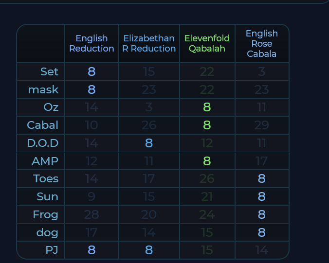329x263 pixels.
Task: Select the "Cabal" row label
Action: [43, 125]
